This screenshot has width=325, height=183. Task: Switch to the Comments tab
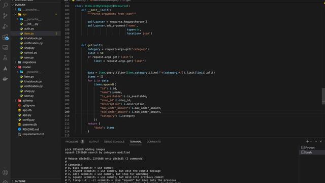[153, 142]
